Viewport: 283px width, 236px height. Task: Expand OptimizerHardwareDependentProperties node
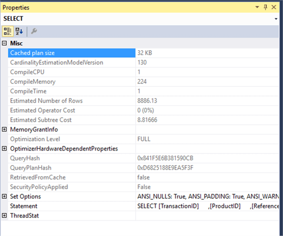(4, 149)
